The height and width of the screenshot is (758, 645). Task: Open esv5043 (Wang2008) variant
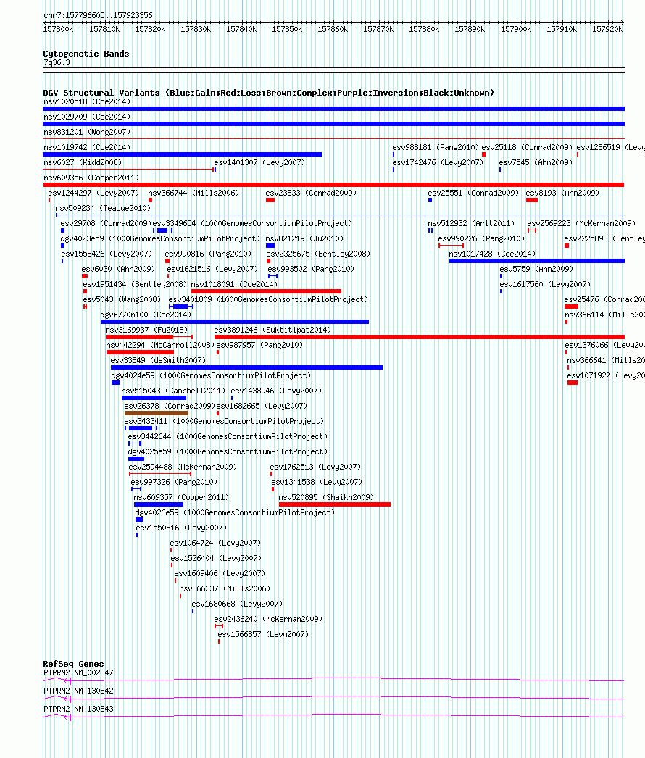122,299
